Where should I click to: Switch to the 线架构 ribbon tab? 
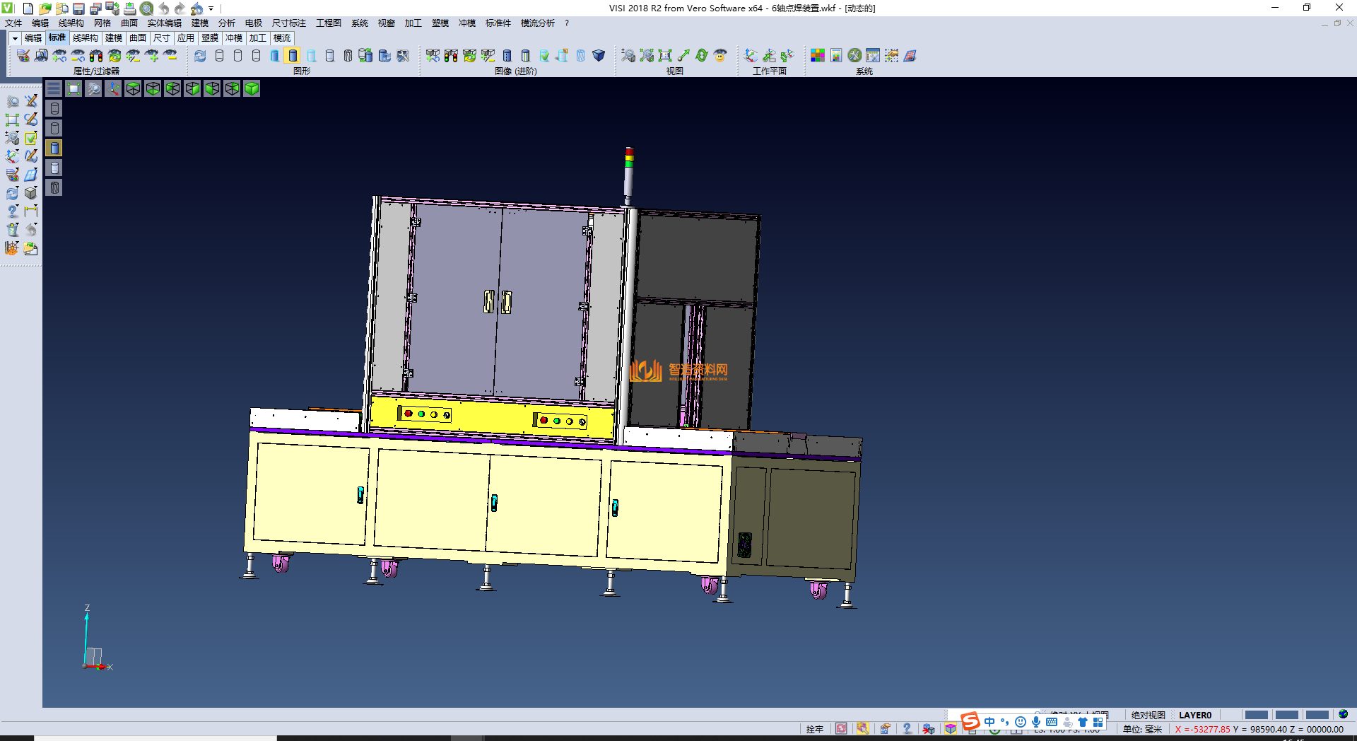85,38
